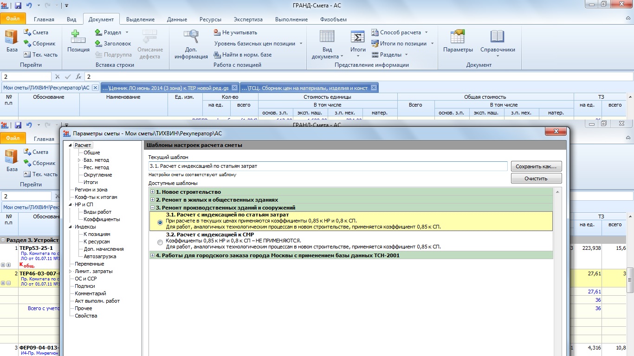Open the Итоги по позиции dropdown
The image size is (634, 356).
coord(402,44)
